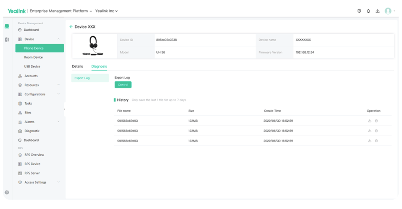Screen dimensions: 402x209
Task: Click Device ID value 805ec03c3738
Action: pyautogui.click(x=166, y=40)
